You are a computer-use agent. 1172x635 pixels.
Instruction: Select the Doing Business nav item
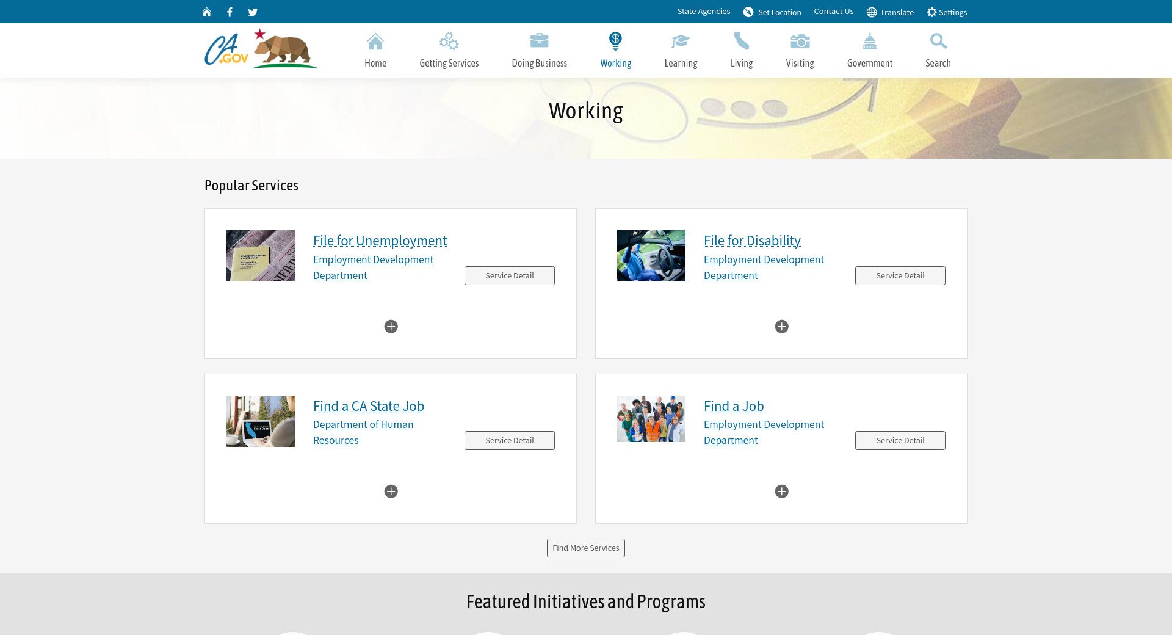click(x=539, y=50)
